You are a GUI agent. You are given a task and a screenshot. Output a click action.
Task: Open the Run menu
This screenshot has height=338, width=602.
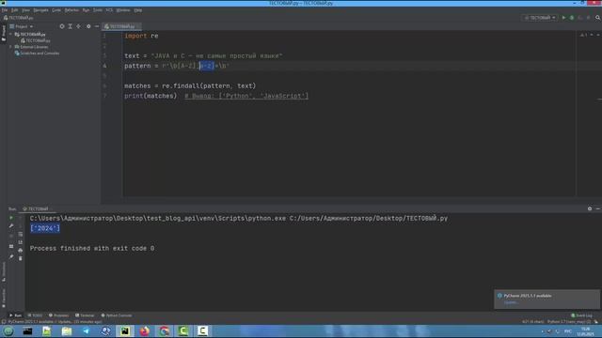point(86,10)
